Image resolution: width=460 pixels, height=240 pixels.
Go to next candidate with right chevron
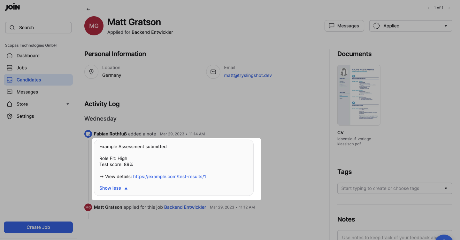tap(449, 8)
